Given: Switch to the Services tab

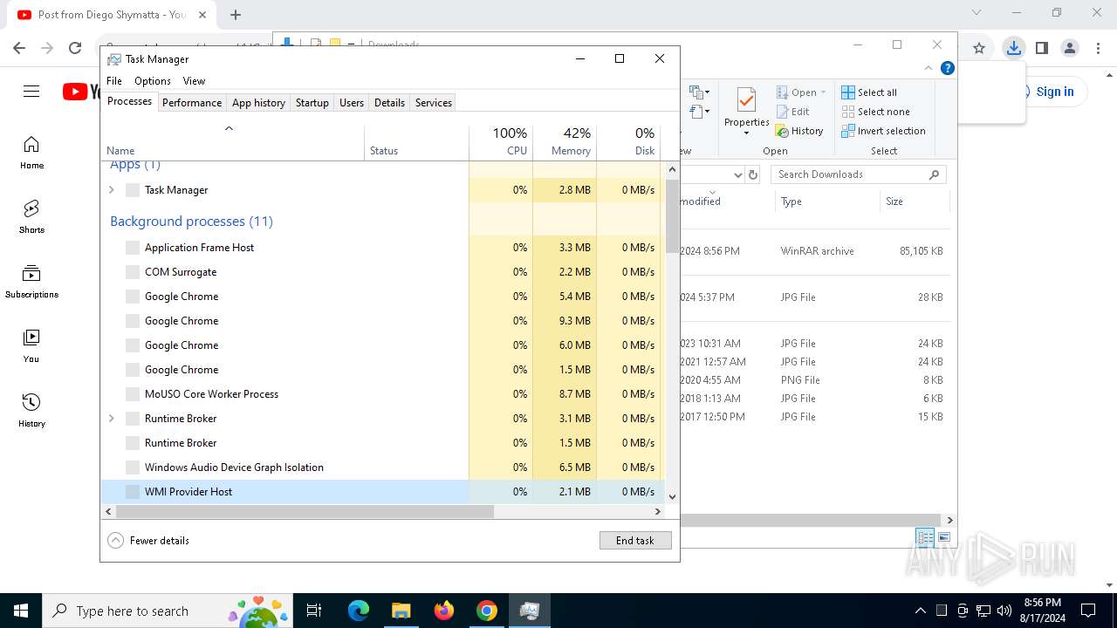Looking at the screenshot, I should tap(434, 103).
